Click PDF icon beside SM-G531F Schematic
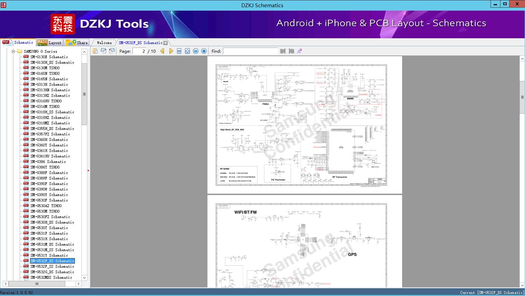 [26, 233]
